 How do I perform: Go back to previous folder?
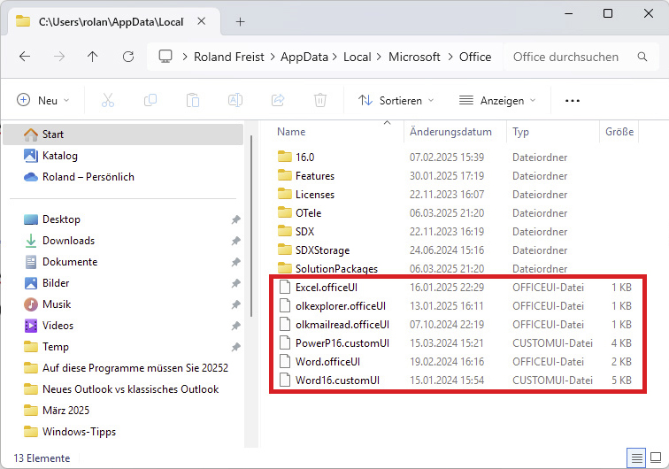pyautogui.click(x=25, y=57)
